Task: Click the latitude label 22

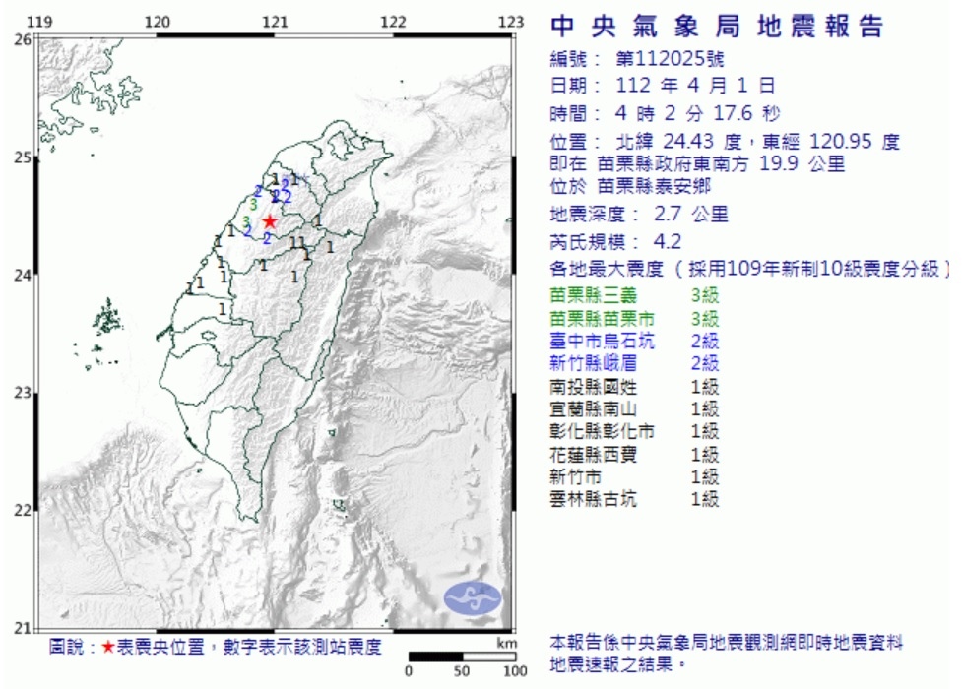Action: pos(23,511)
